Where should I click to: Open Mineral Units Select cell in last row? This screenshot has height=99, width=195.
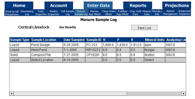pyautogui.click(x=155, y=60)
